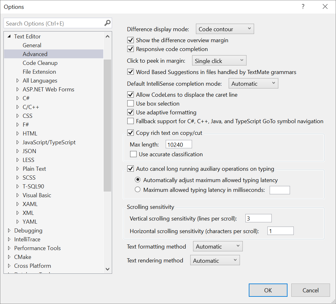Enable Fallback support for GoTo symbol navigation

point(130,121)
